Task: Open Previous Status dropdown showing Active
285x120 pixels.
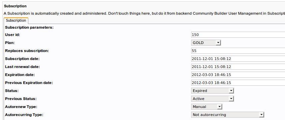Action: click(x=212, y=99)
